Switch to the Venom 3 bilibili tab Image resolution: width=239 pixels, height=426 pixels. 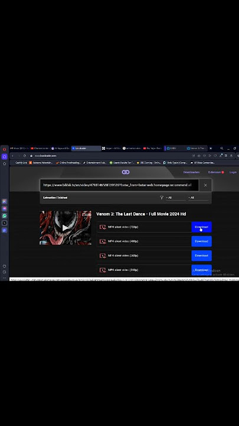click(197, 149)
